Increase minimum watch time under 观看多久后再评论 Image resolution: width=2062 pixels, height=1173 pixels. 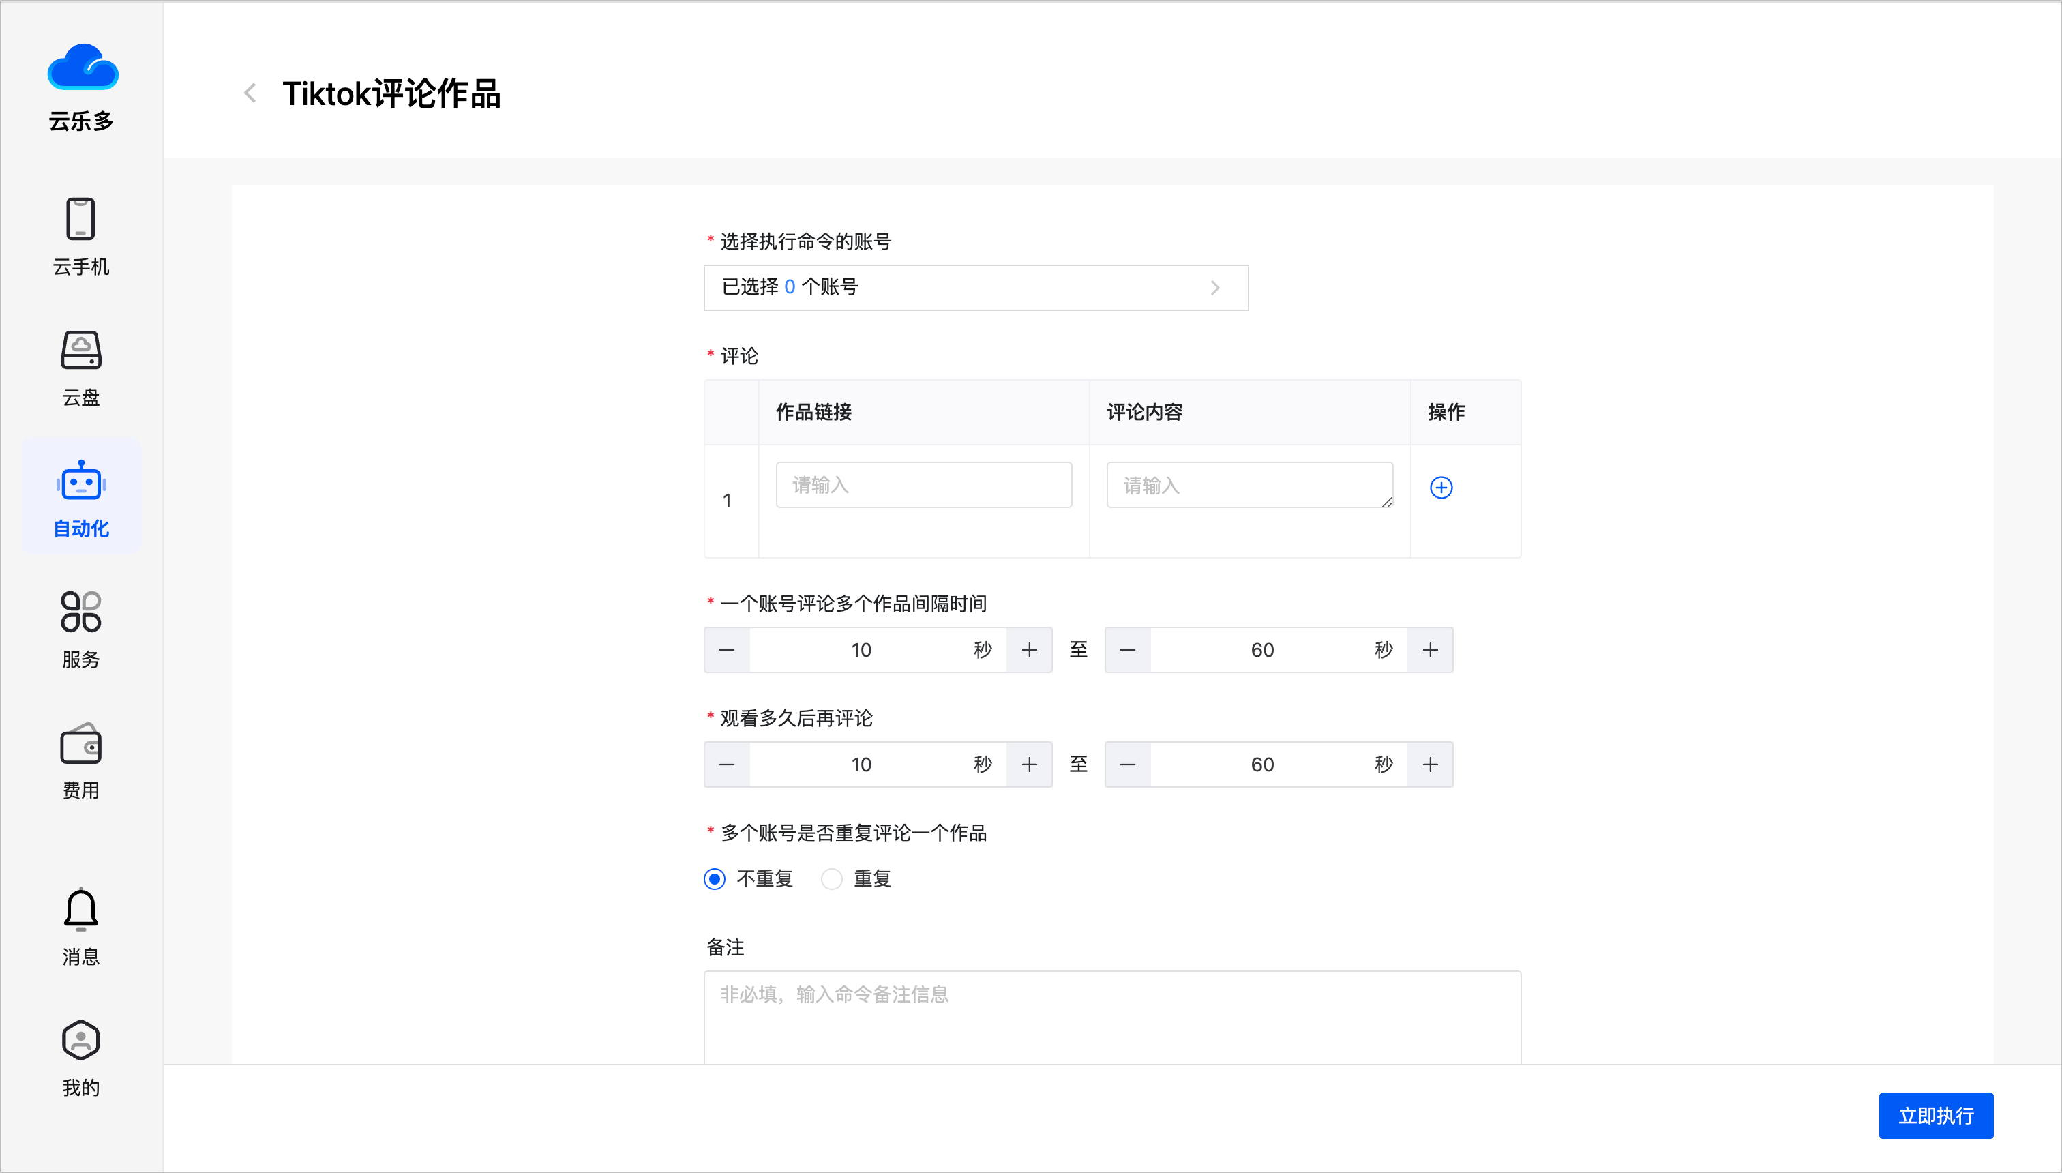click(x=1030, y=764)
